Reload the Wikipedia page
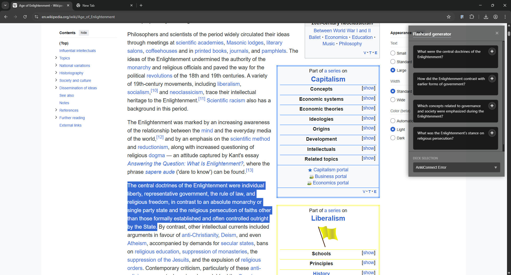Screen dimensions: 511x275 coord(25,17)
